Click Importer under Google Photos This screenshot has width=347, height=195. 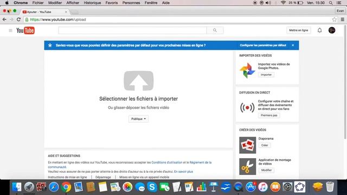[266, 75]
